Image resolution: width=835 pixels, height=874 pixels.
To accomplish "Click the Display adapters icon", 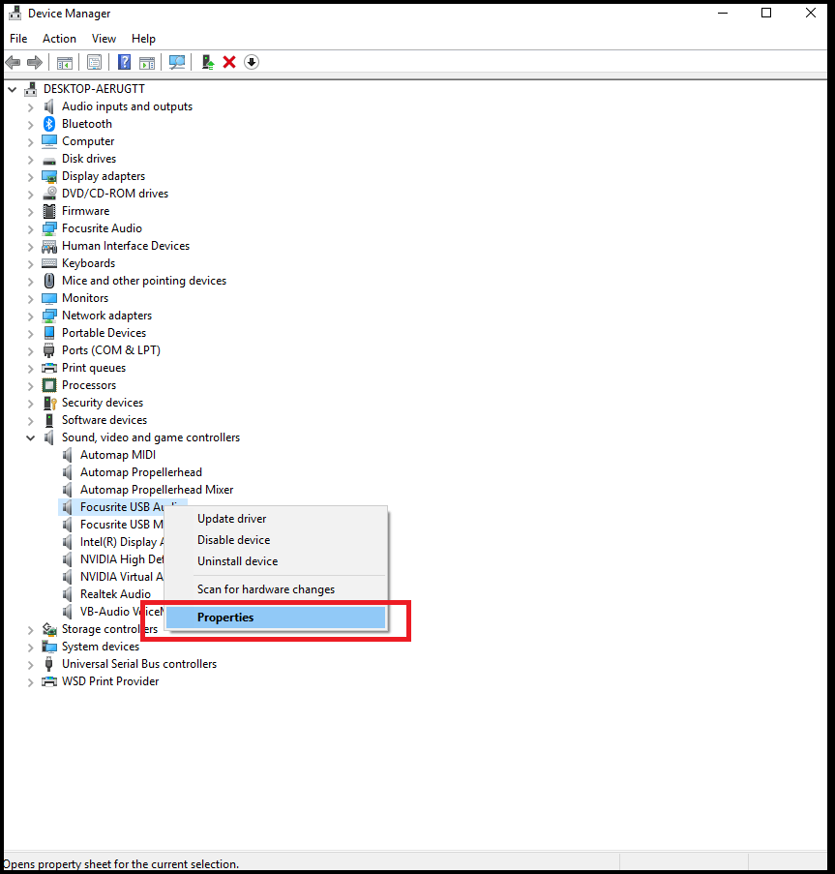I will (x=49, y=176).
